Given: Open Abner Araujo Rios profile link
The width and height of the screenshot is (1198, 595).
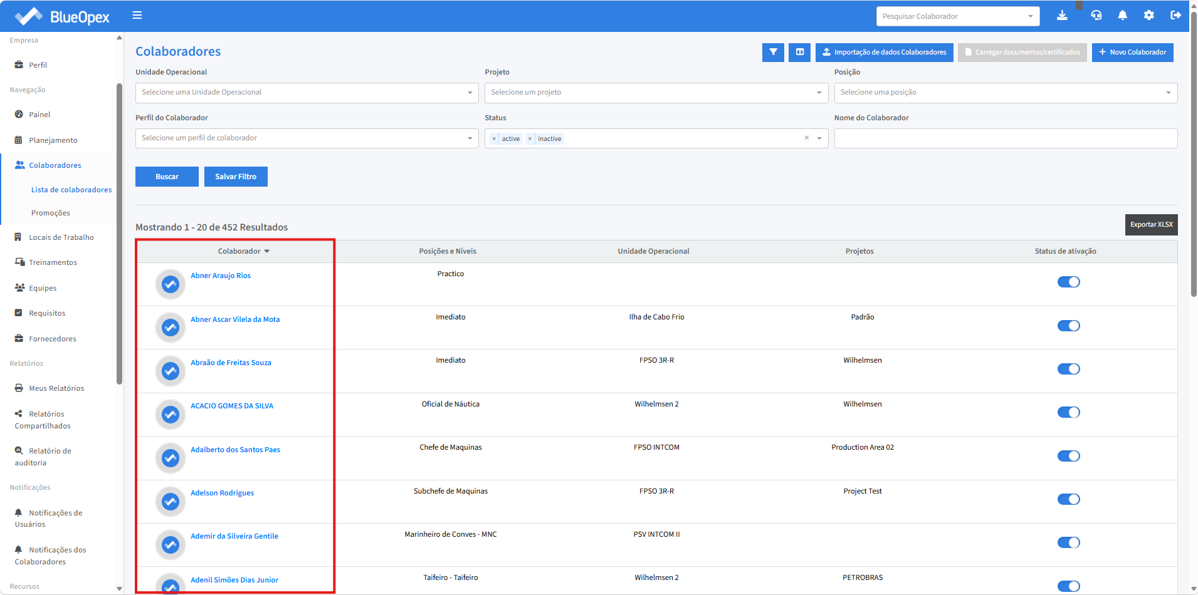Looking at the screenshot, I should (x=221, y=276).
